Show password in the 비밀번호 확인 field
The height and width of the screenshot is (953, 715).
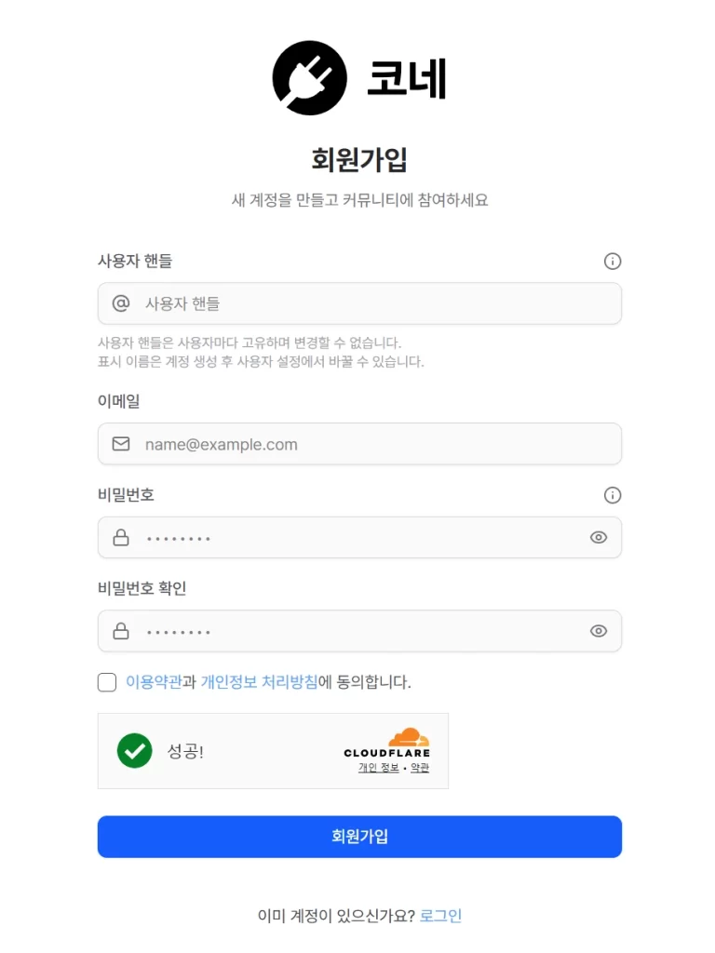[x=599, y=631]
